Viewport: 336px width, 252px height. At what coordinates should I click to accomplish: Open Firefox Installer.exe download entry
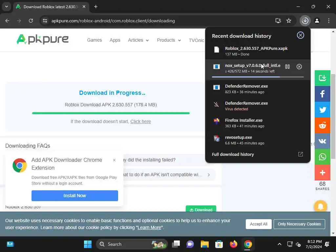258,123
